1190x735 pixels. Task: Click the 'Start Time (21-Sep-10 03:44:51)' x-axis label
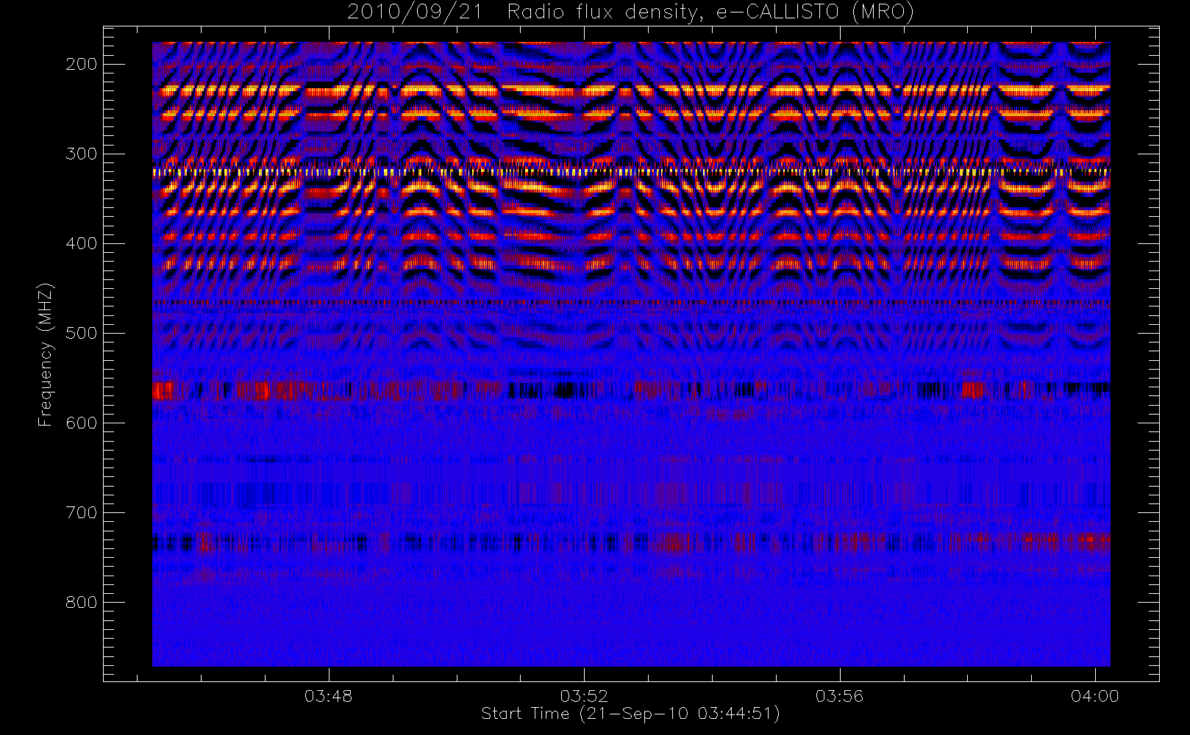coord(631,714)
